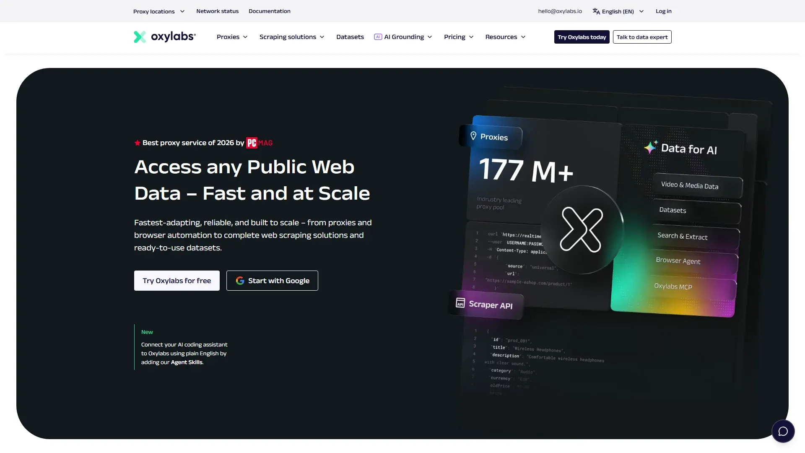
Task: Click Start with Google button
Action: coord(272,281)
